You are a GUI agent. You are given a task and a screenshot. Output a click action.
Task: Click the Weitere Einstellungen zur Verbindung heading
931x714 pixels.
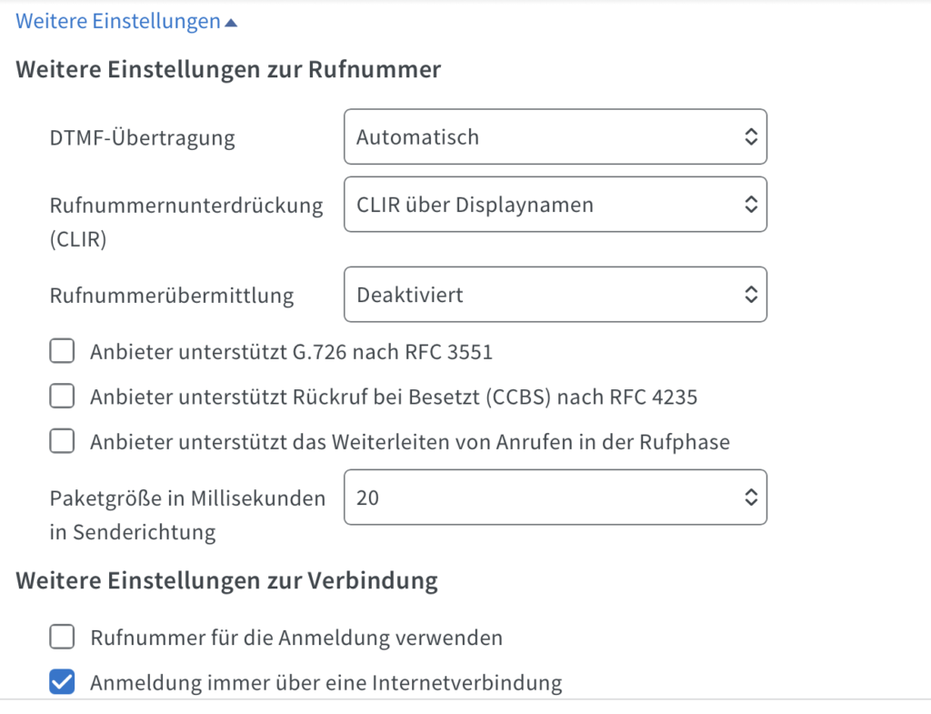(227, 581)
